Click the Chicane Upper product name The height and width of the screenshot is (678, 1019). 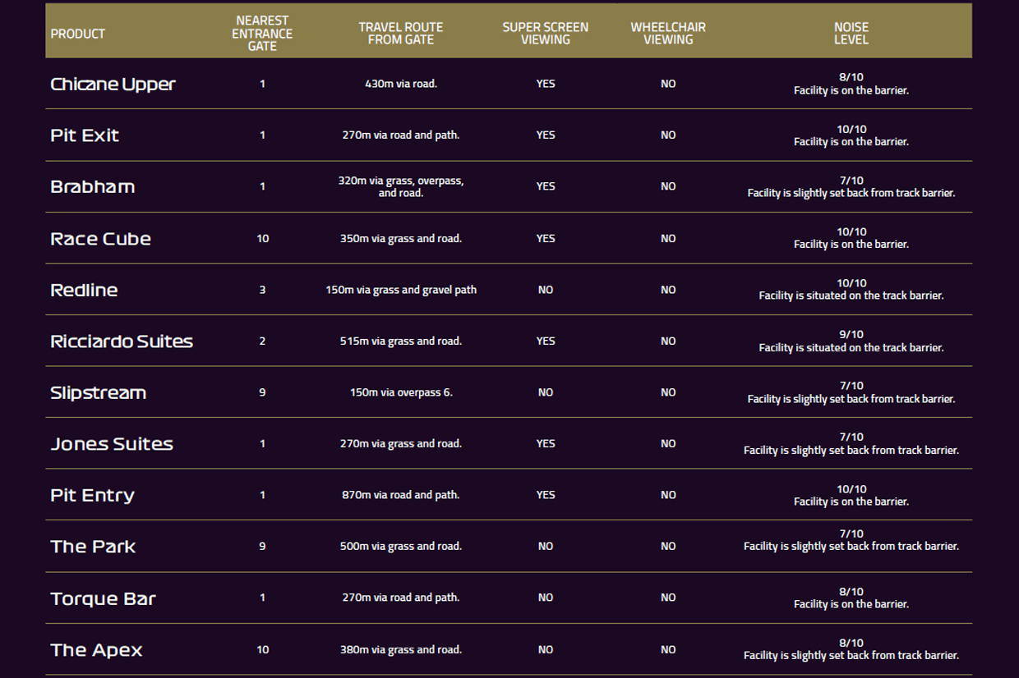[113, 85]
